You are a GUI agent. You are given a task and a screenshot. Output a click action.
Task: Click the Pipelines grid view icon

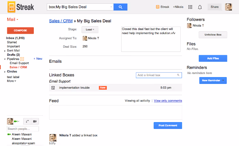click(22, 59)
